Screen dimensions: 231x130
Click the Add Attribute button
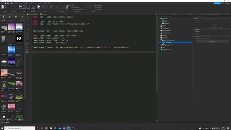213,41
